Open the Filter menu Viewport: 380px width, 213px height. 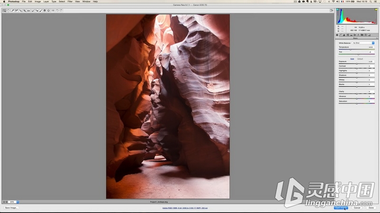click(70, 1)
